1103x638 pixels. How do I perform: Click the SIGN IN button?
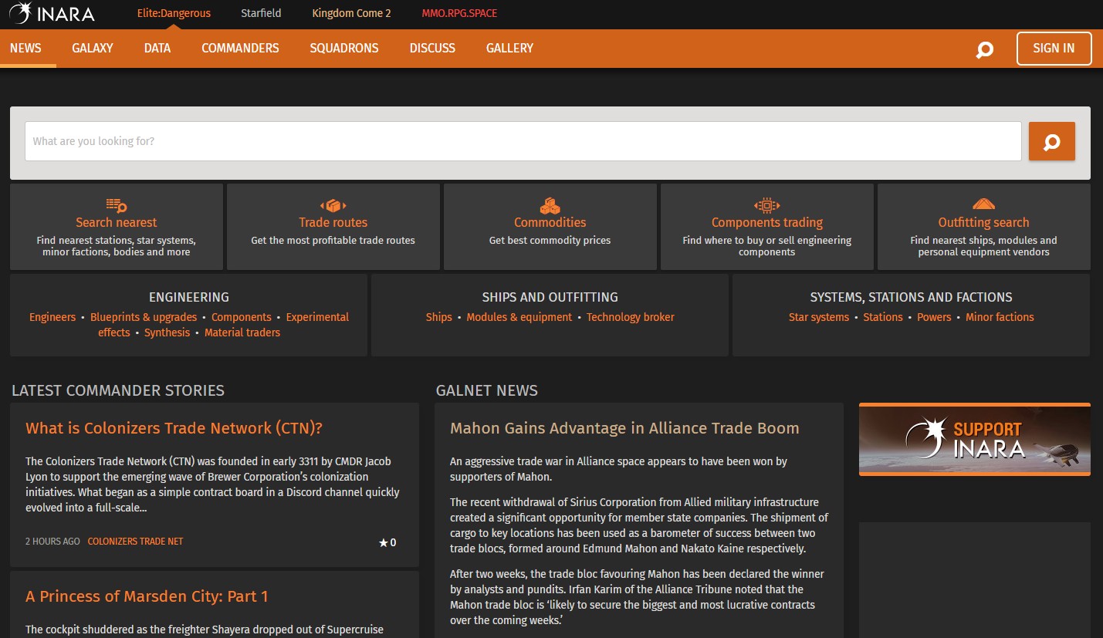pos(1054,48)
